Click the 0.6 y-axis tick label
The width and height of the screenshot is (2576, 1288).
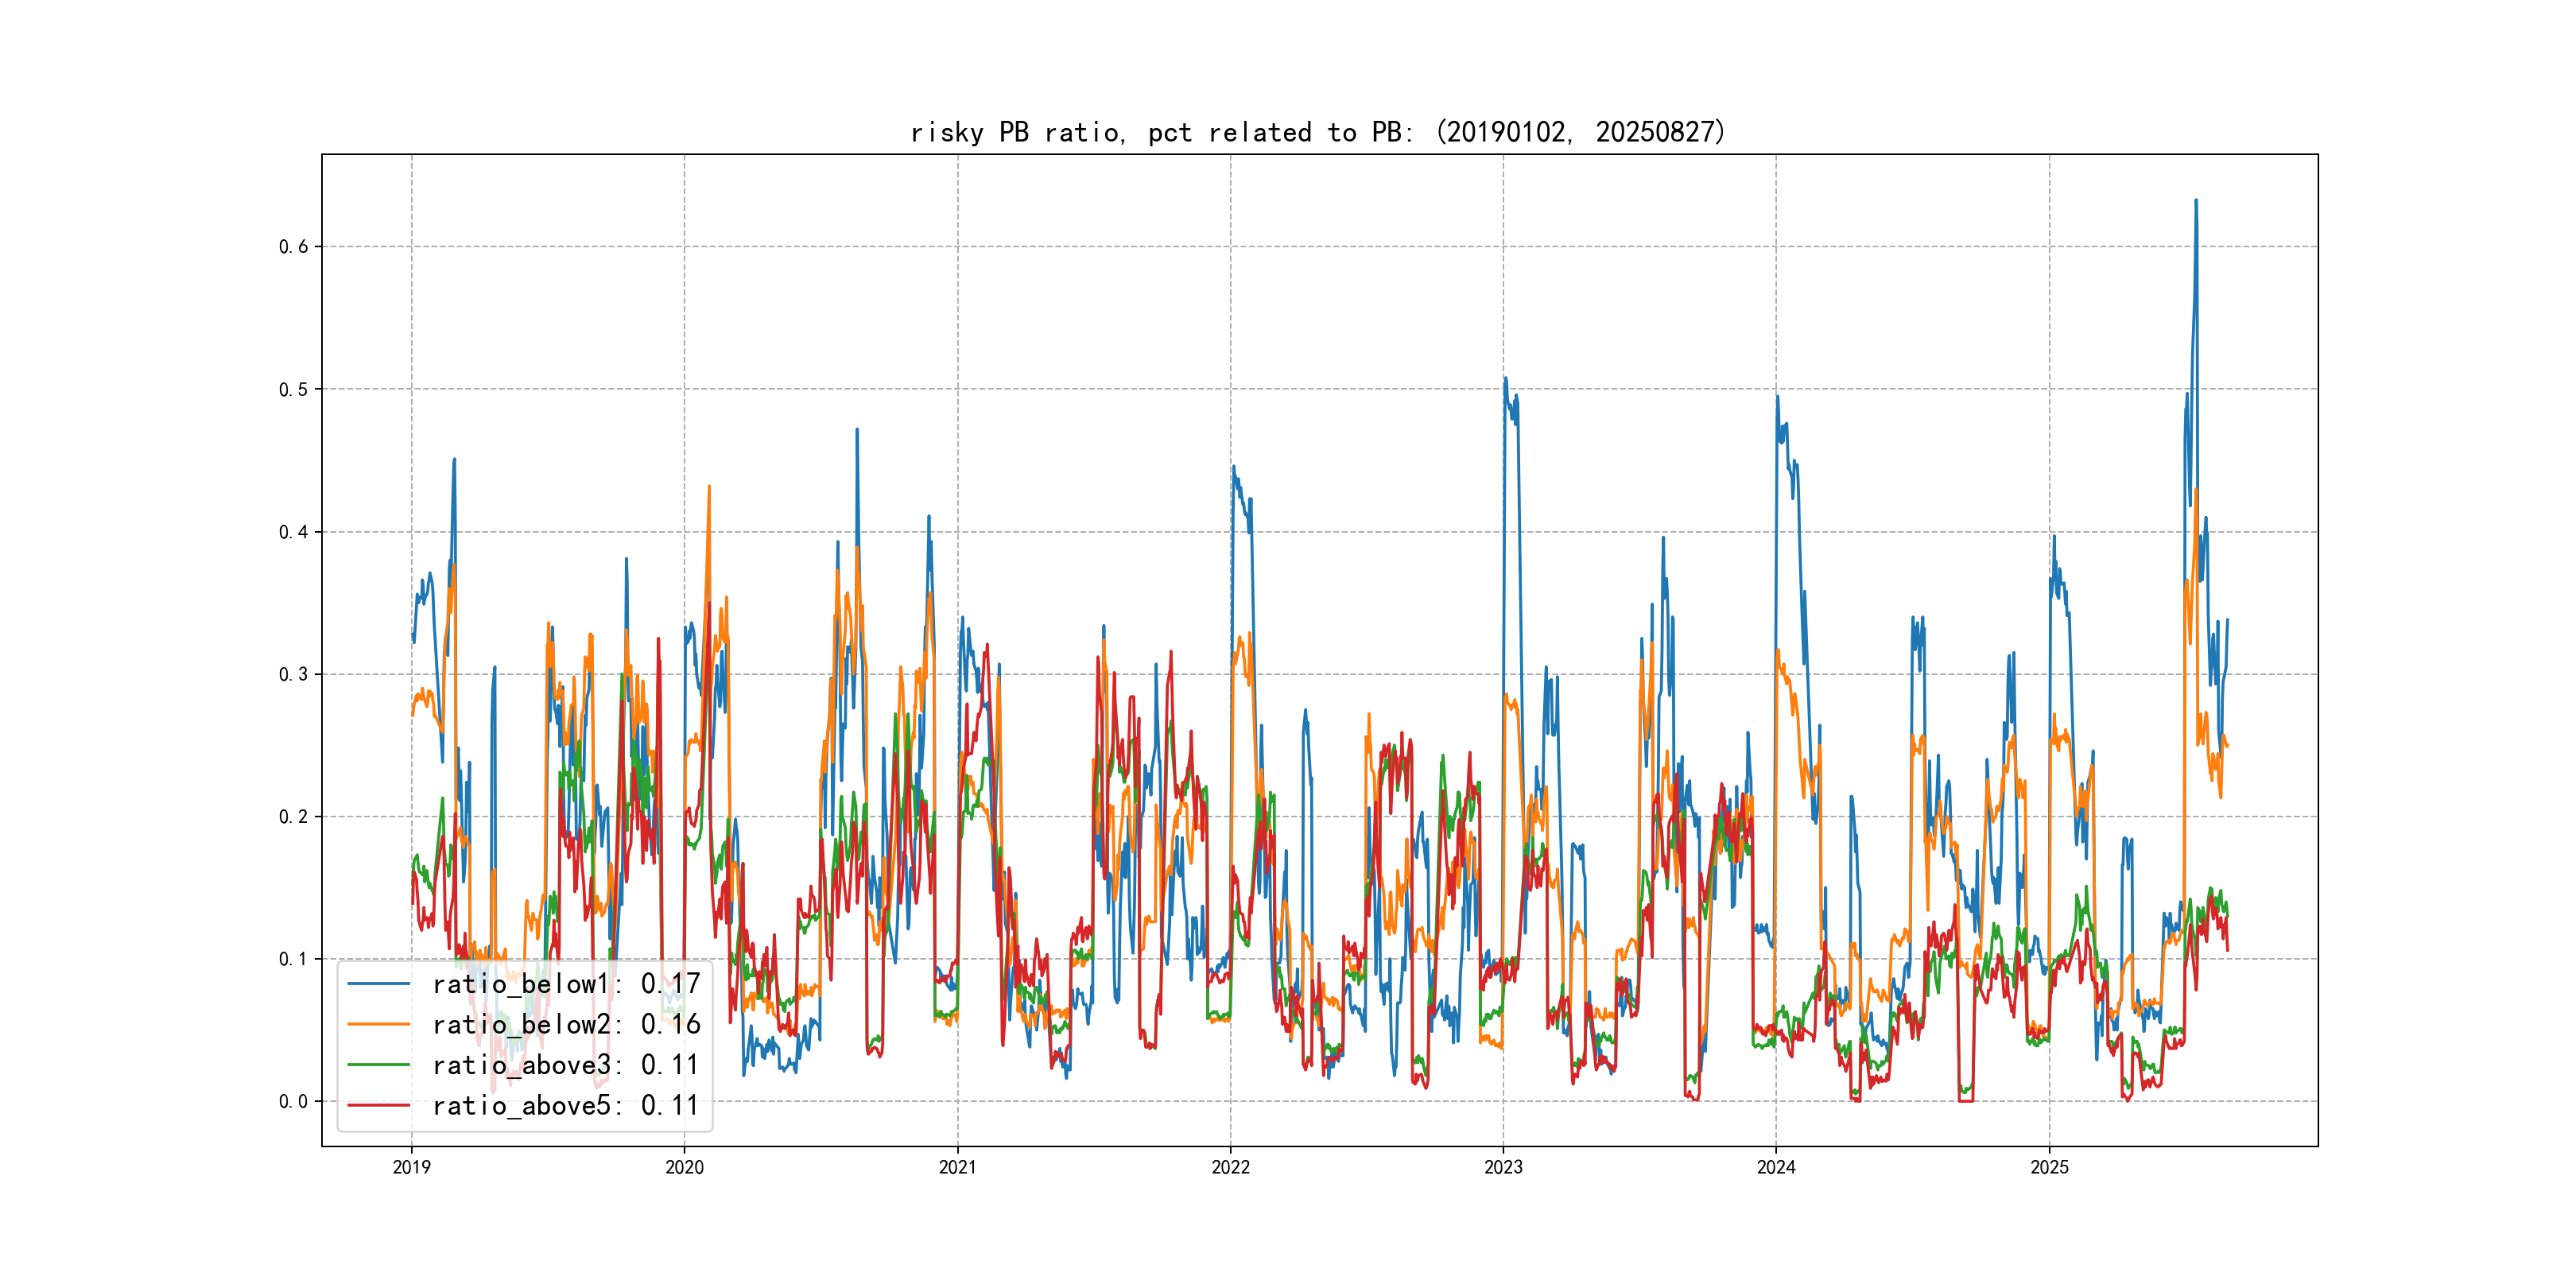point(293,247)
